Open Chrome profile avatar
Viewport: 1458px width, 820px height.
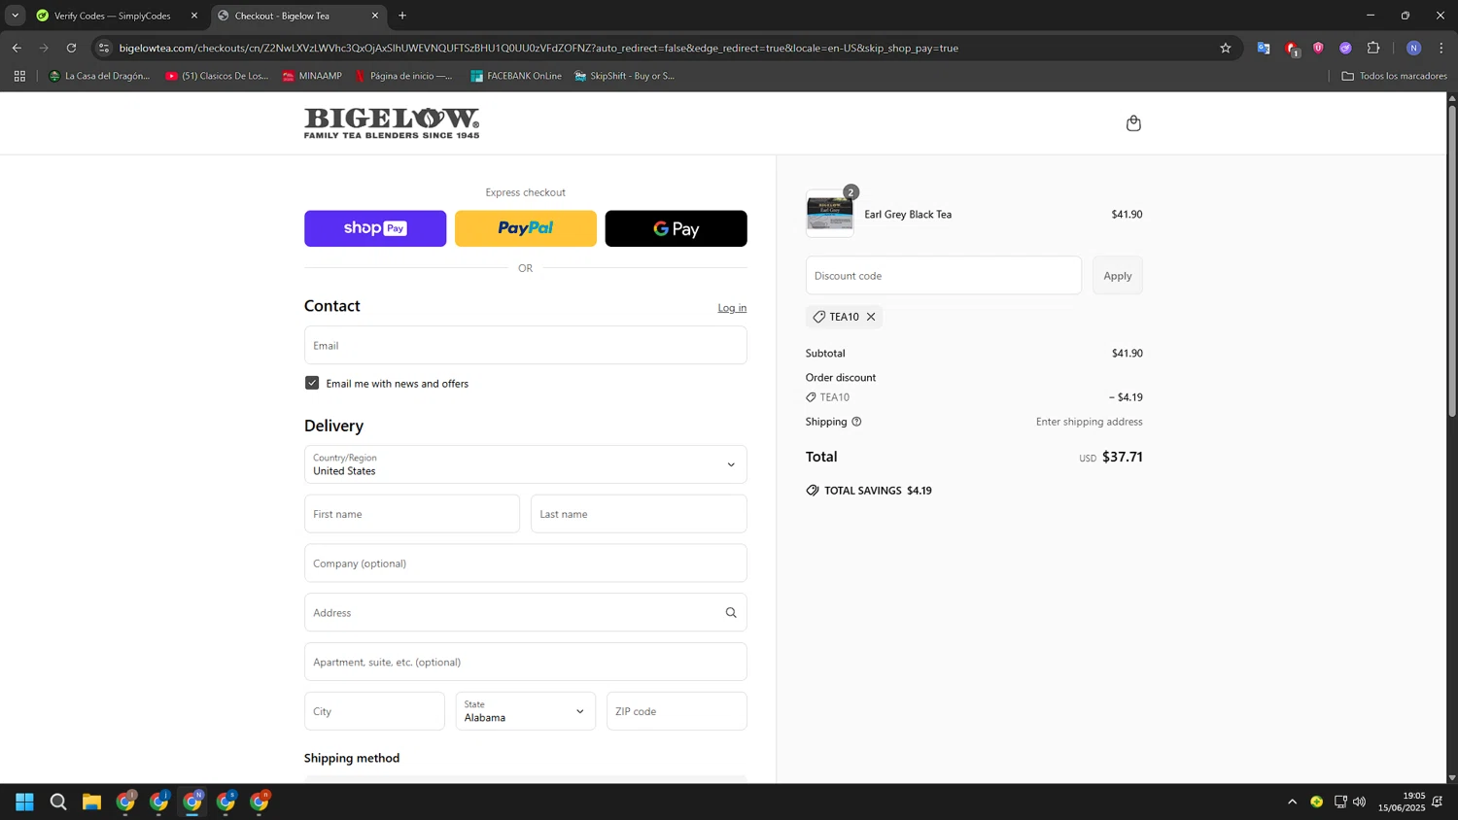(1413, 48)
